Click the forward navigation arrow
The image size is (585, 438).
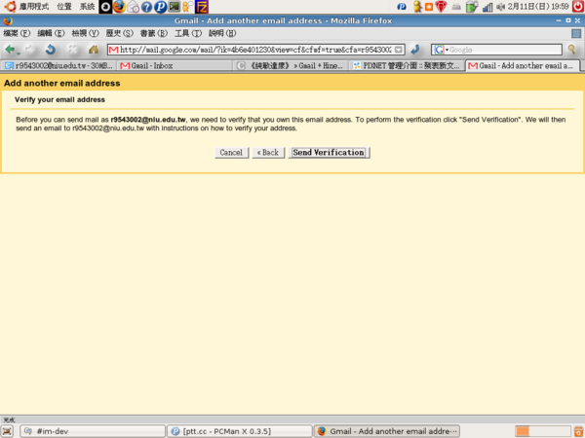pos(30,50)
